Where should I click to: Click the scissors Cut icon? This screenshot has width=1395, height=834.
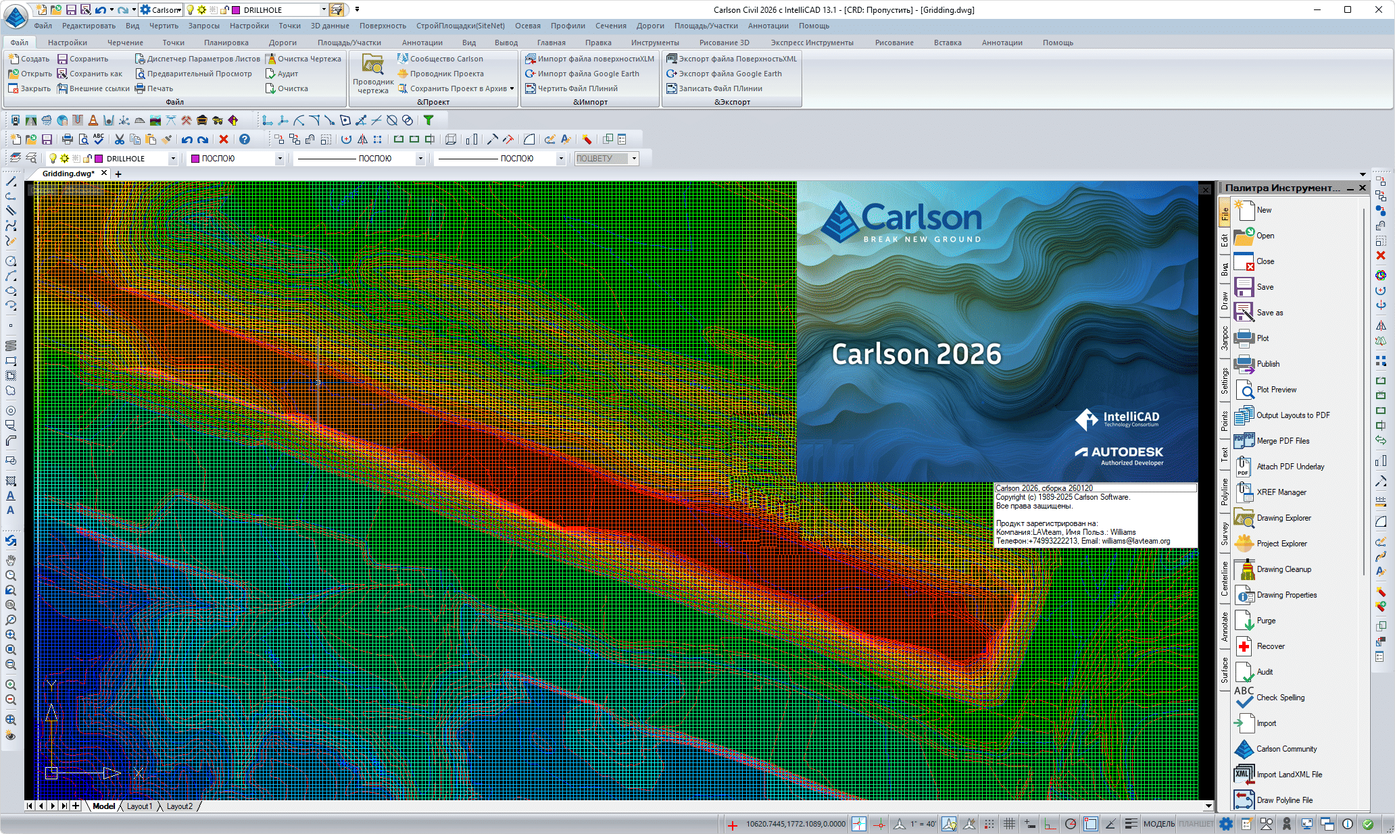click(x=119, y=139)
